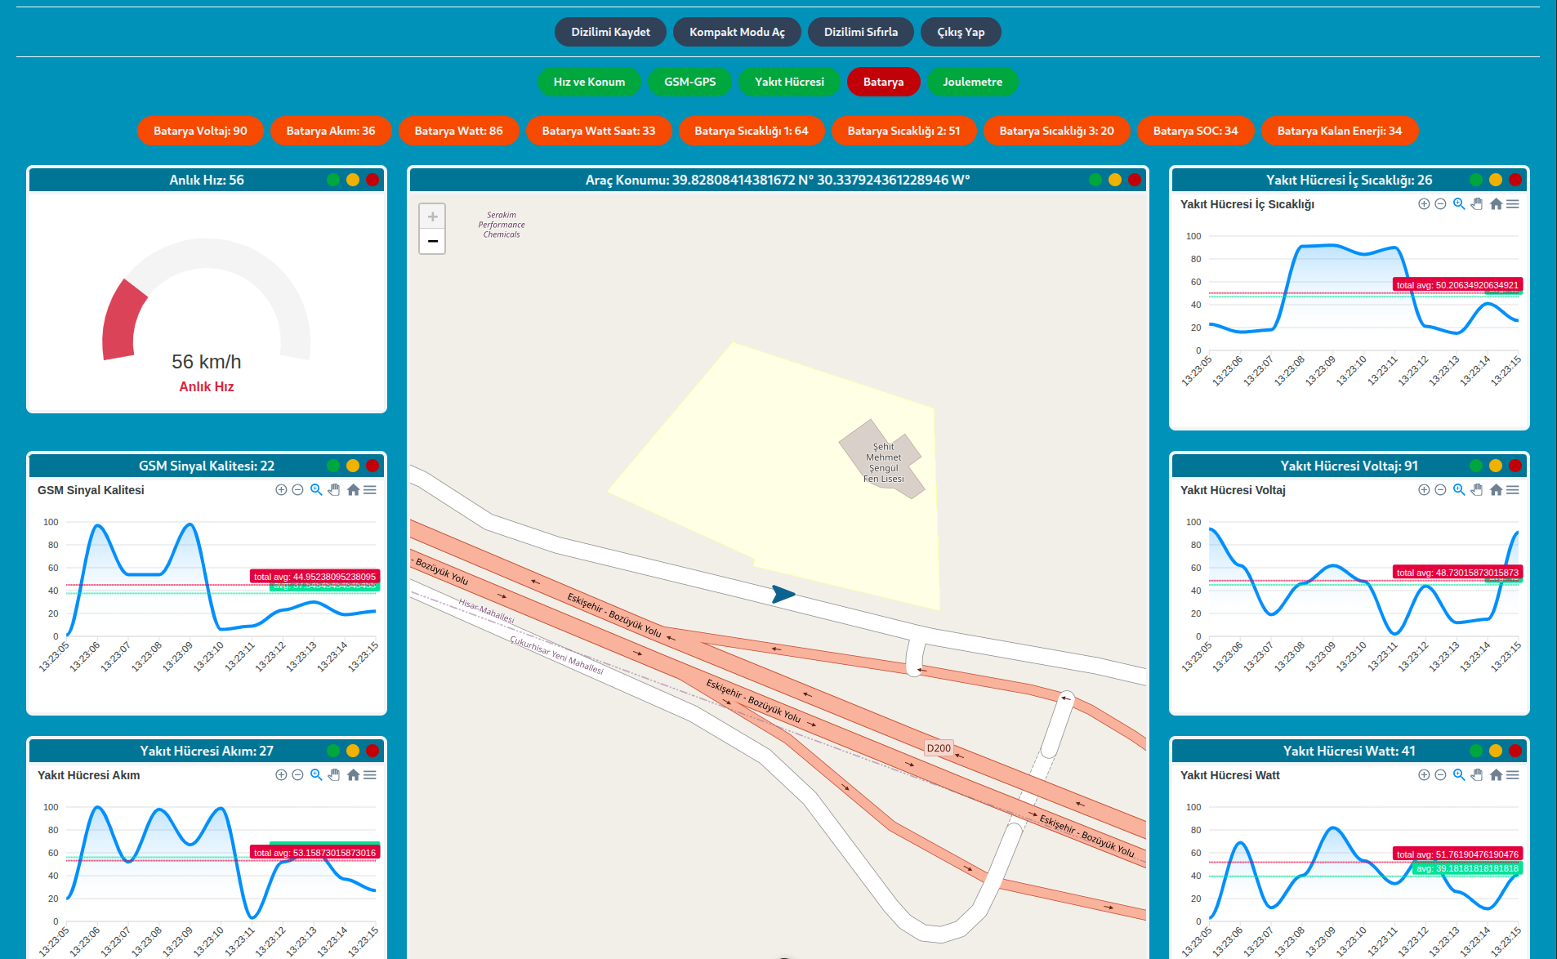The image size is (1557, 959).
Task: Click zoom out icon on Yakıt Hücresi Voltaj chart
Action: (1440, 490)
